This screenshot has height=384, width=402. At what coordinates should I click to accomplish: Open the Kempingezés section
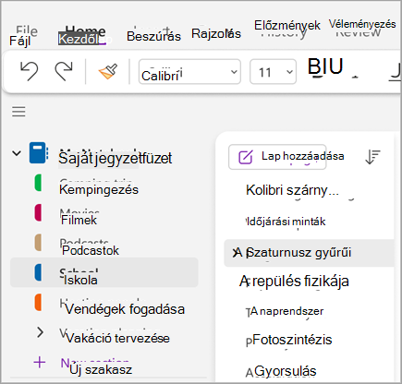pos(99,189)
